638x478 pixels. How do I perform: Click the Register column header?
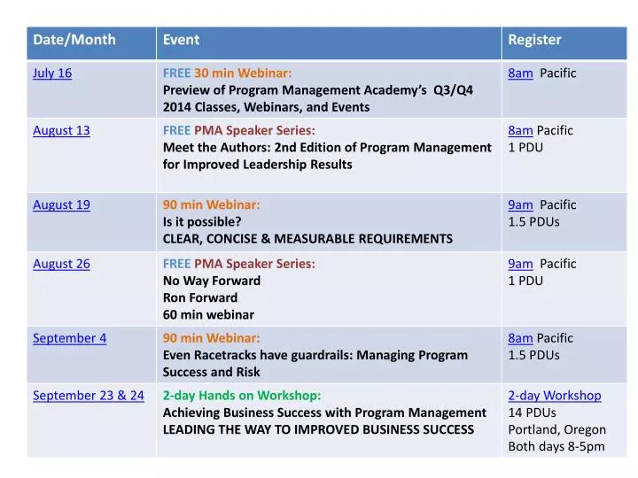534,40
